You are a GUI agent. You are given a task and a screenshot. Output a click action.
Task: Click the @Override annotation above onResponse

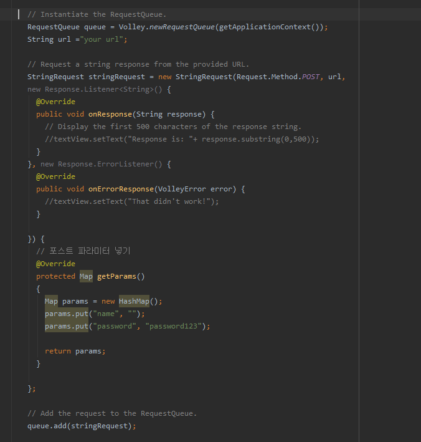tap(55, 102)
